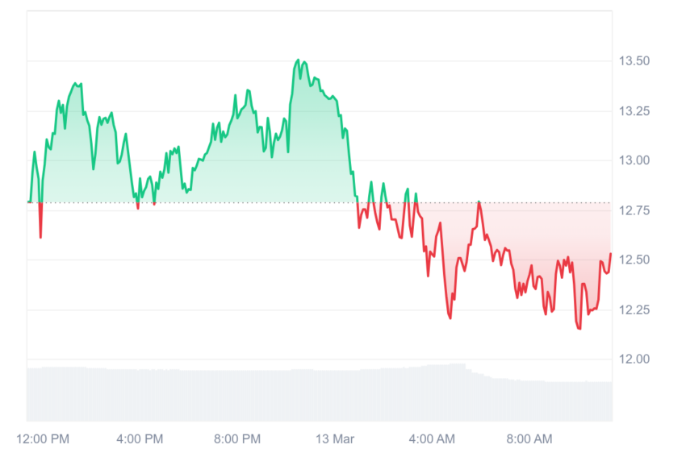The height and width of the screenshot is (457, 686).
Task: Select the 8:00 PM time label
Action: (x=237, y=439)
